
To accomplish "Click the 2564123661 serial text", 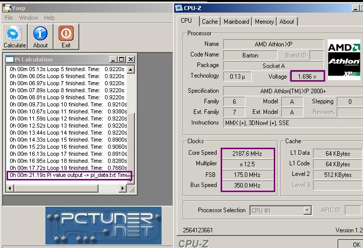I will (x=198, y=230).
